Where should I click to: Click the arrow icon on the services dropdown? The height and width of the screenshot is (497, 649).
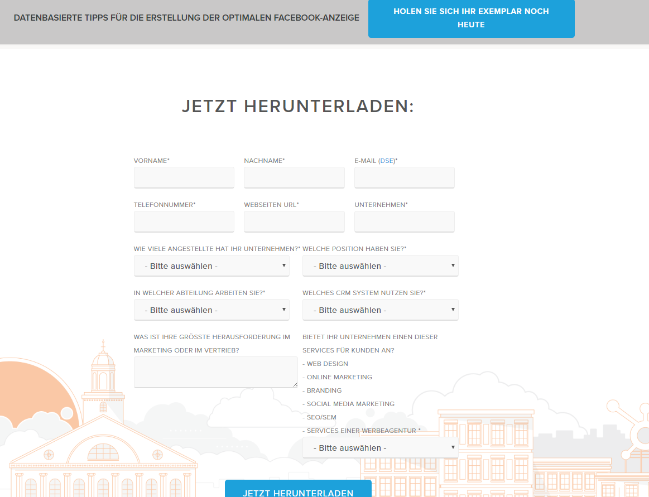(x=453, y=447)
